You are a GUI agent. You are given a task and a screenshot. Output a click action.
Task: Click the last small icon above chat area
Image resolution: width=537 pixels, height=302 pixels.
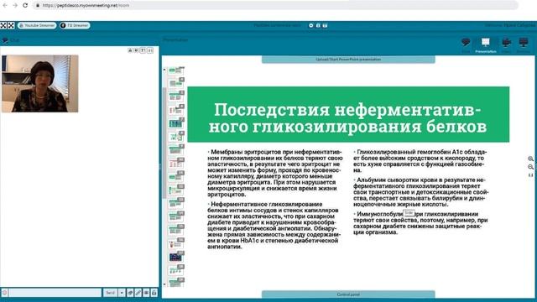pyautogui.click(x=150, y=50)
